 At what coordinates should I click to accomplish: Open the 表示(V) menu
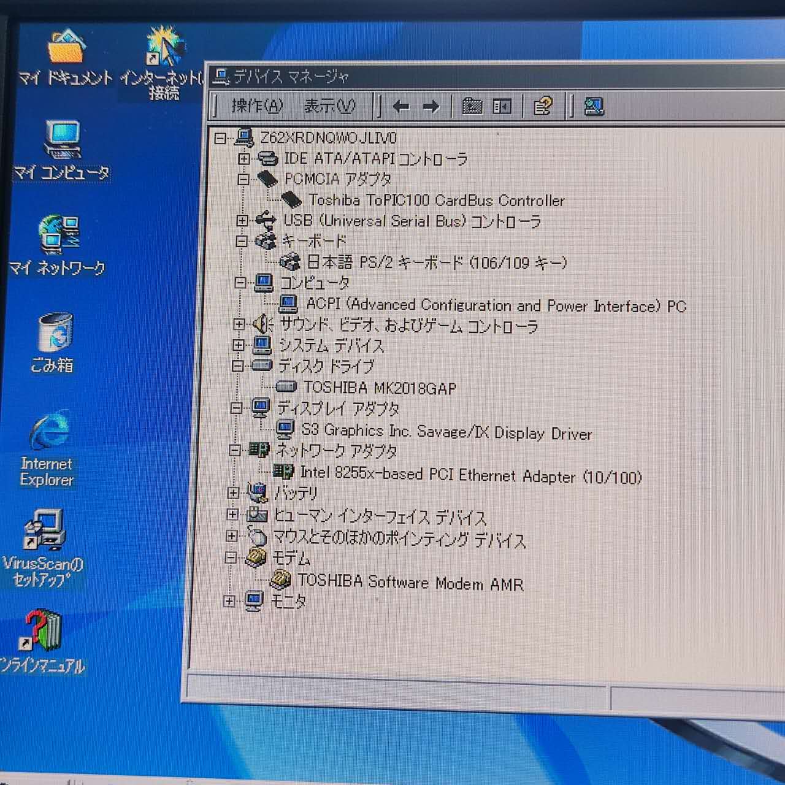click(329, 106)
